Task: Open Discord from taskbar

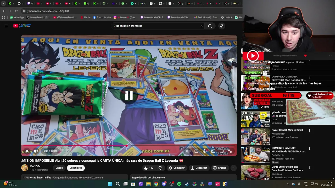Action: coord(164,184)
